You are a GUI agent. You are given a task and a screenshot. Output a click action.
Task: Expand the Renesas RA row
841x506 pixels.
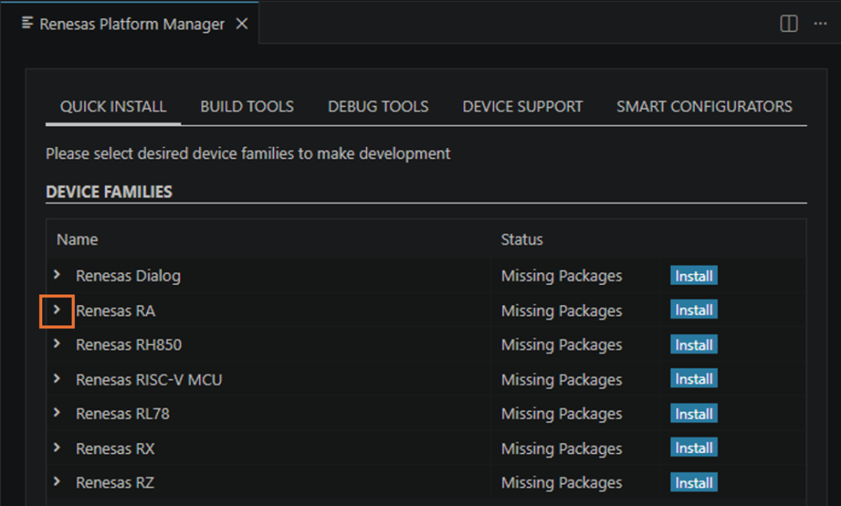pos(57,310)
